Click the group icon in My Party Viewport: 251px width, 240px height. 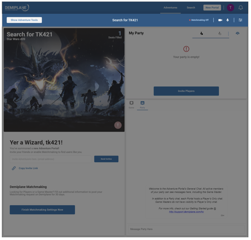(x=238, y=33)
